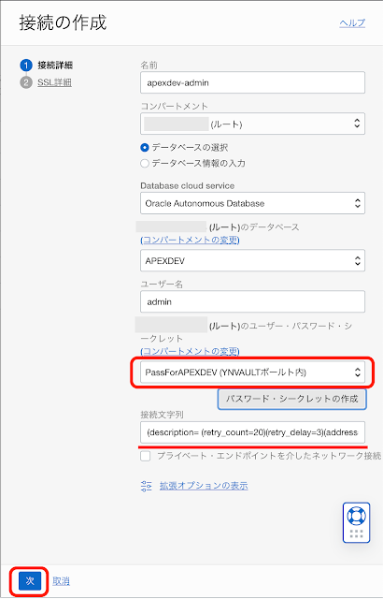Select the データベース情報の入力 radio button
The image size is (383, 599).
click(145, 164)
